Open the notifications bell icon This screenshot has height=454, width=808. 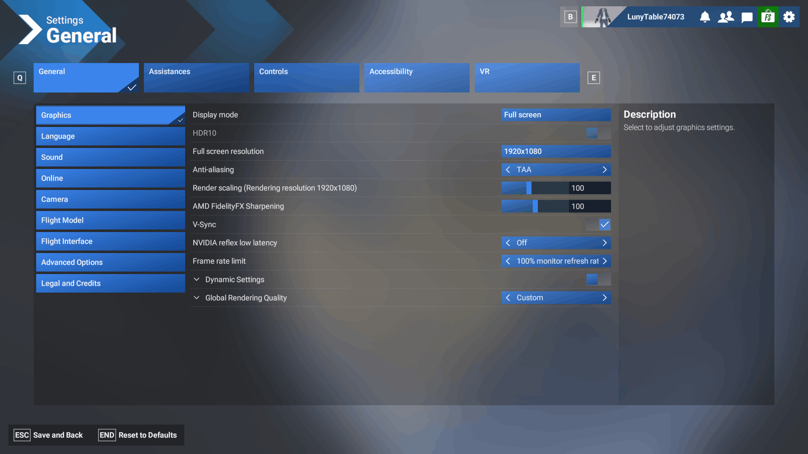point(705,17)
